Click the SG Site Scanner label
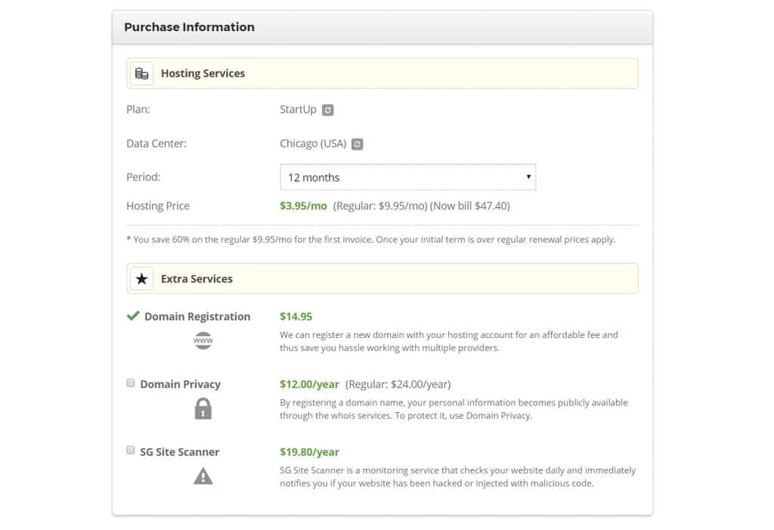The height and width of the screenshot is (530, 774). pyautogui.click(x=180, y=452)
